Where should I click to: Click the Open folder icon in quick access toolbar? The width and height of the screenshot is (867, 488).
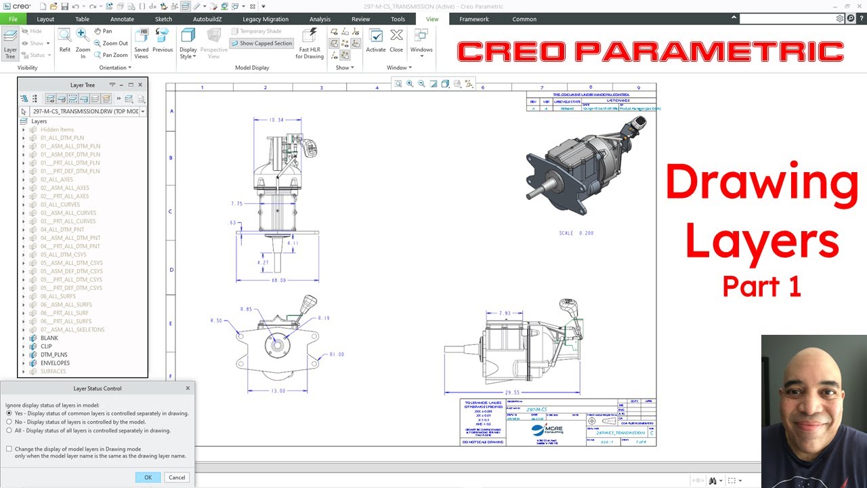coord(53,6)
